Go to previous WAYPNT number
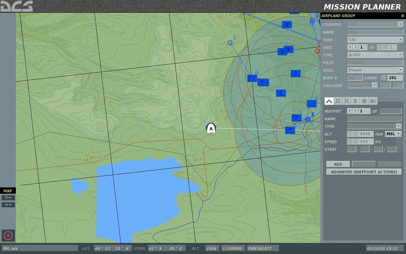406x254 pixels. 350,111
